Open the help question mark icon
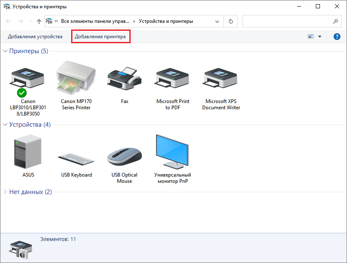This screenshot has width=347, height=263. [337, 37]
